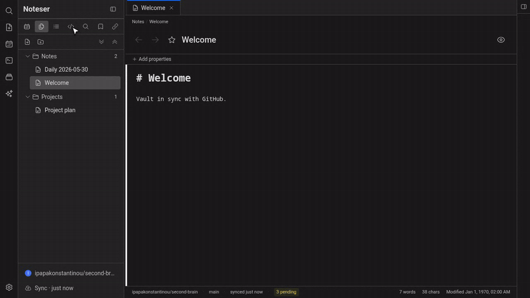Star the Welcome note as favorite

click(172, 40)
